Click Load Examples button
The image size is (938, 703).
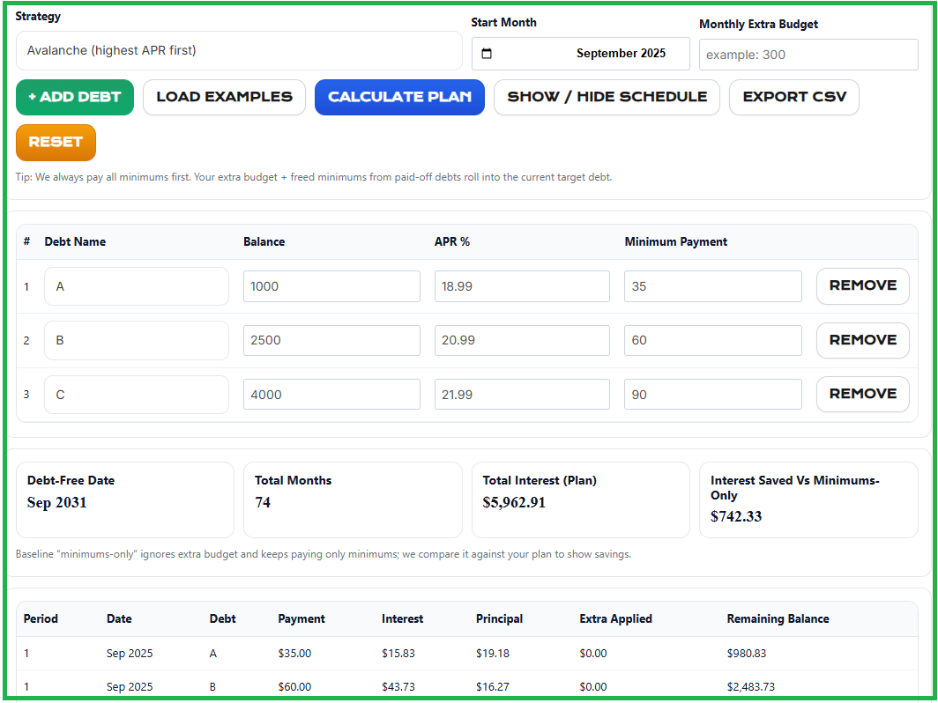point(224,97)
